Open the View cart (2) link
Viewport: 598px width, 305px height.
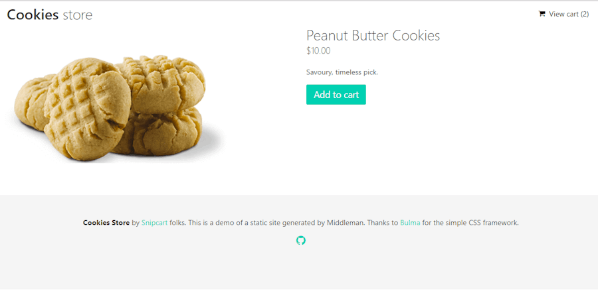(563, 14)
